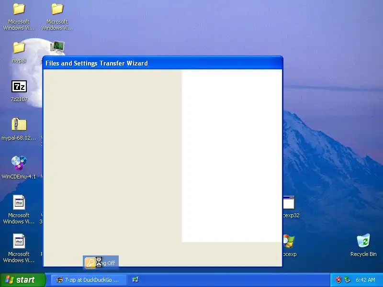The width and height of the screenshot is (383, 287).
Task: Select the 7z2107 installer icon
Action: click(19, 87)
